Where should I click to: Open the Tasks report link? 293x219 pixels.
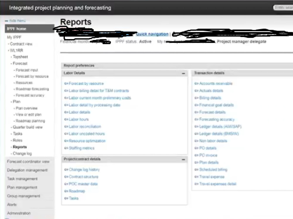[x=74, y=198]
